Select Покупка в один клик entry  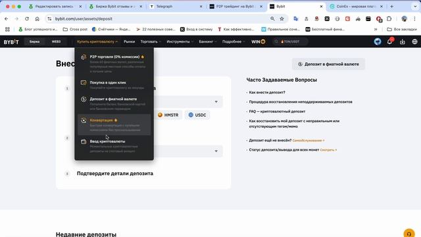114,85
